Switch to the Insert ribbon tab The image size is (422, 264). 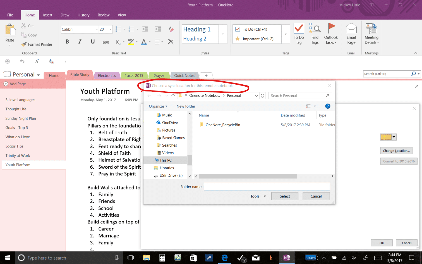click(48, 15)
